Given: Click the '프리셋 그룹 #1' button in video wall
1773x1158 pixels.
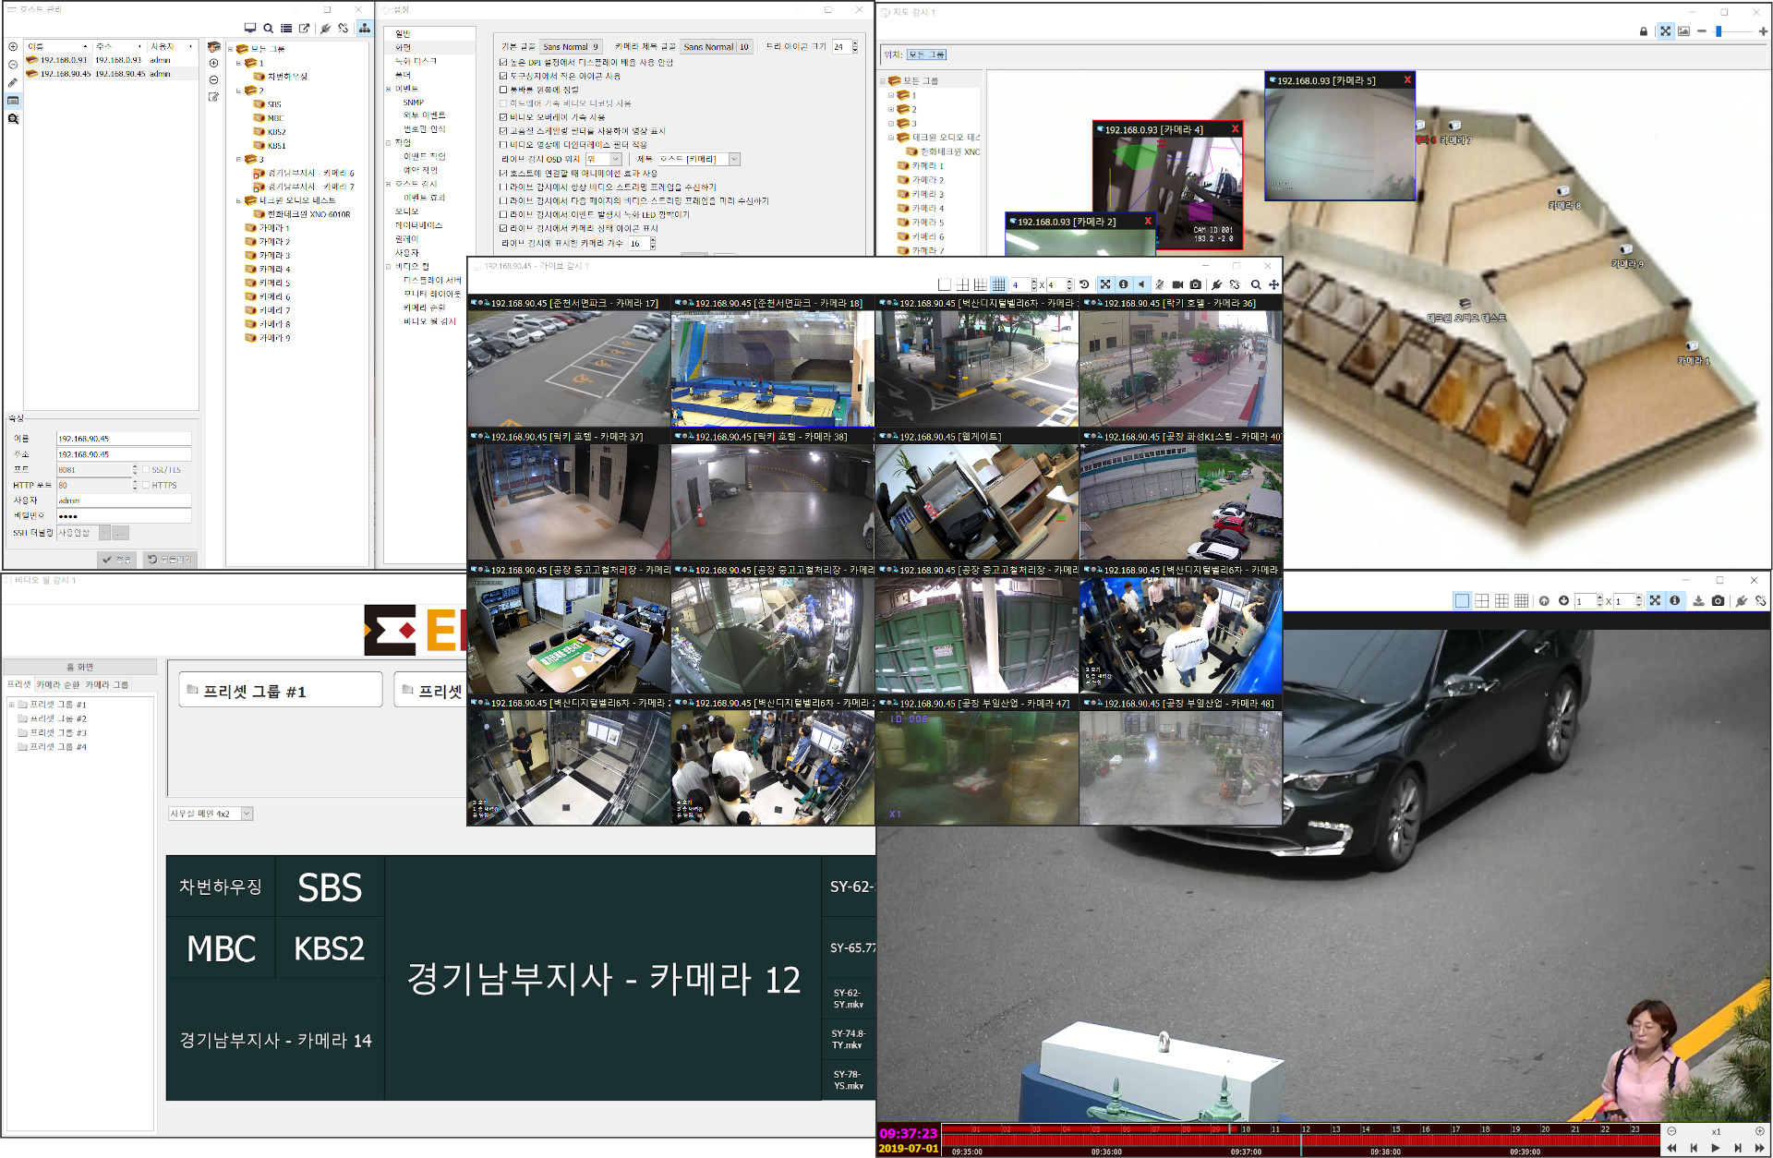Looking at the screenshot, I should (x=280, y=691).
